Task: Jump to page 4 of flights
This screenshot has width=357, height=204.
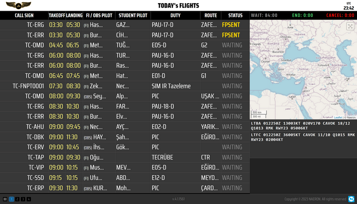Action: pyautogui.click(x=29, y=199)
